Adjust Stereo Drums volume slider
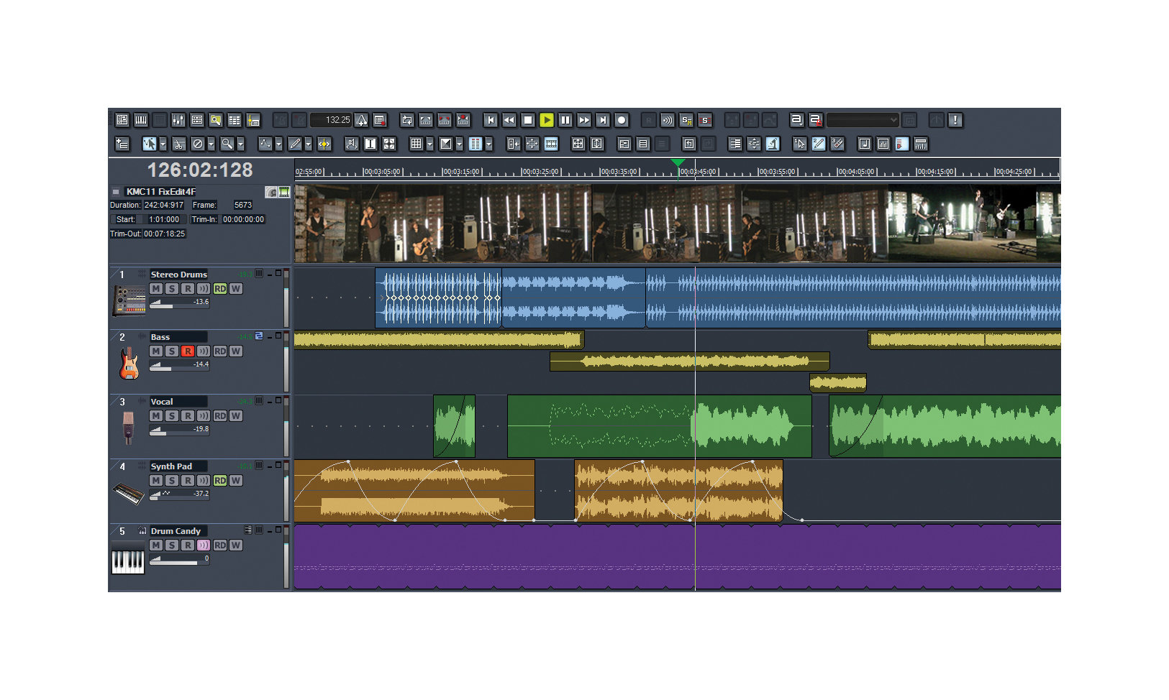1169x700 pixels. point(179,303)
